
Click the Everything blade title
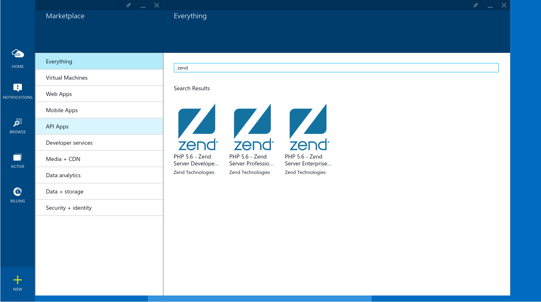[x=190, y=16]
